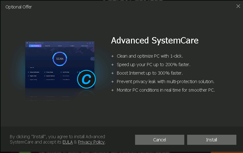
Task: Click "Boost Internet up to 300% faster."
Action: point(150,73)
